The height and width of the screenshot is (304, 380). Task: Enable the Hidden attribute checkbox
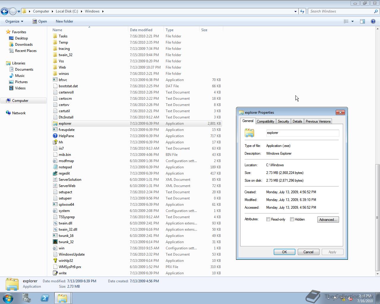(292, 219)
